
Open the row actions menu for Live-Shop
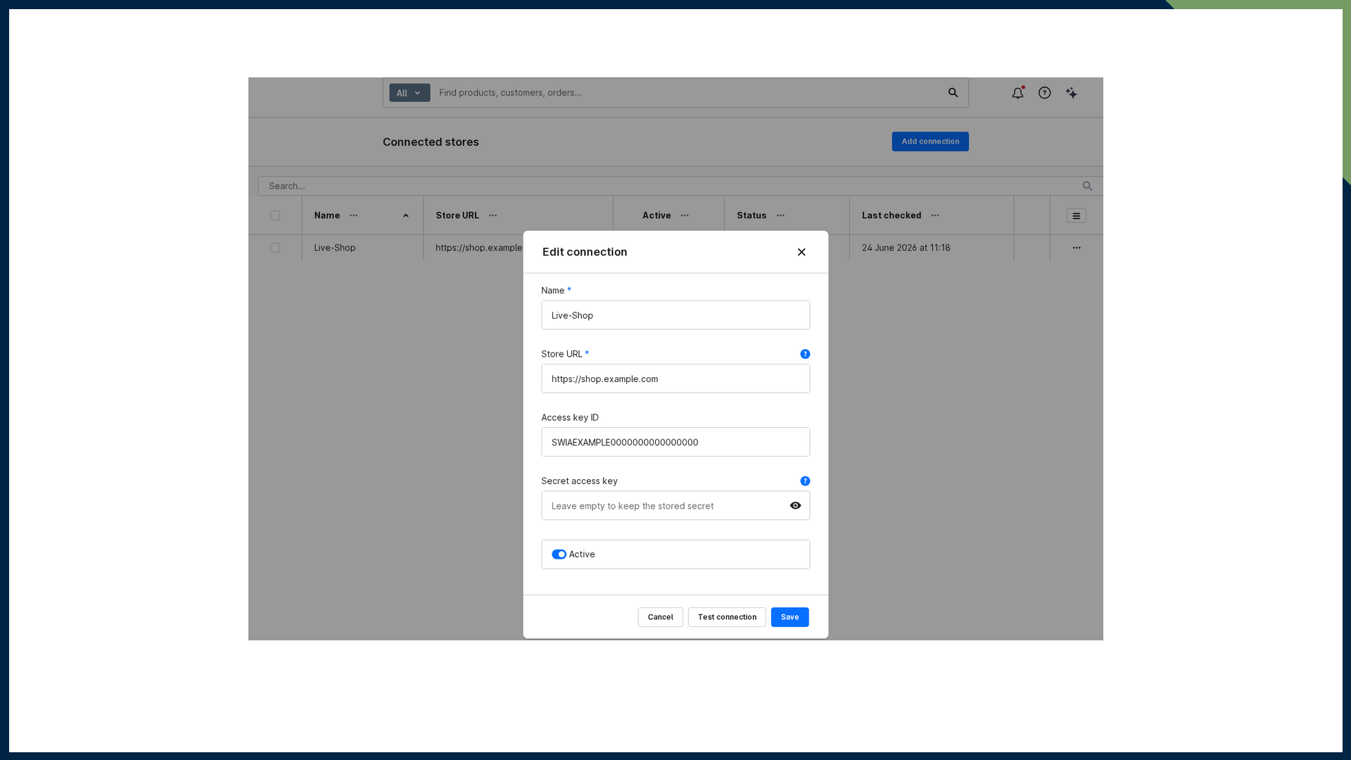[x=1076, y=248]
